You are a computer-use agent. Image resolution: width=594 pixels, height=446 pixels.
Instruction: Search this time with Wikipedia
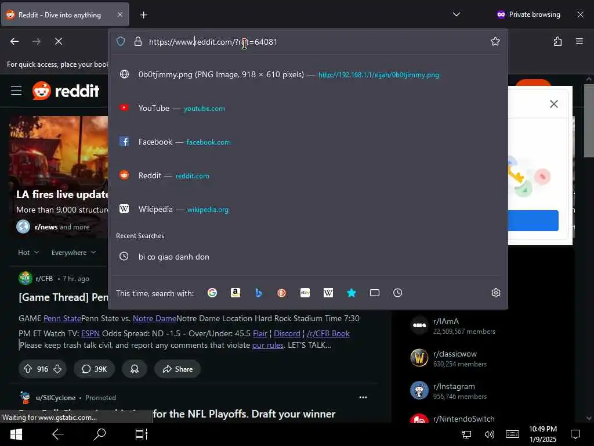point(328,293)
